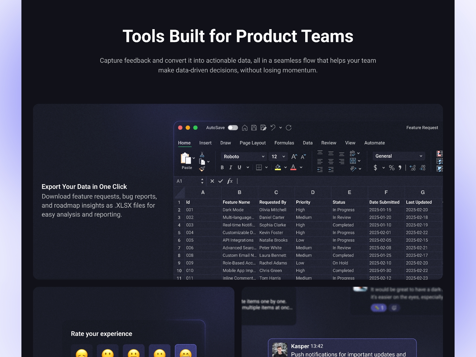Toggle Bold formatting

click(222, 167)
